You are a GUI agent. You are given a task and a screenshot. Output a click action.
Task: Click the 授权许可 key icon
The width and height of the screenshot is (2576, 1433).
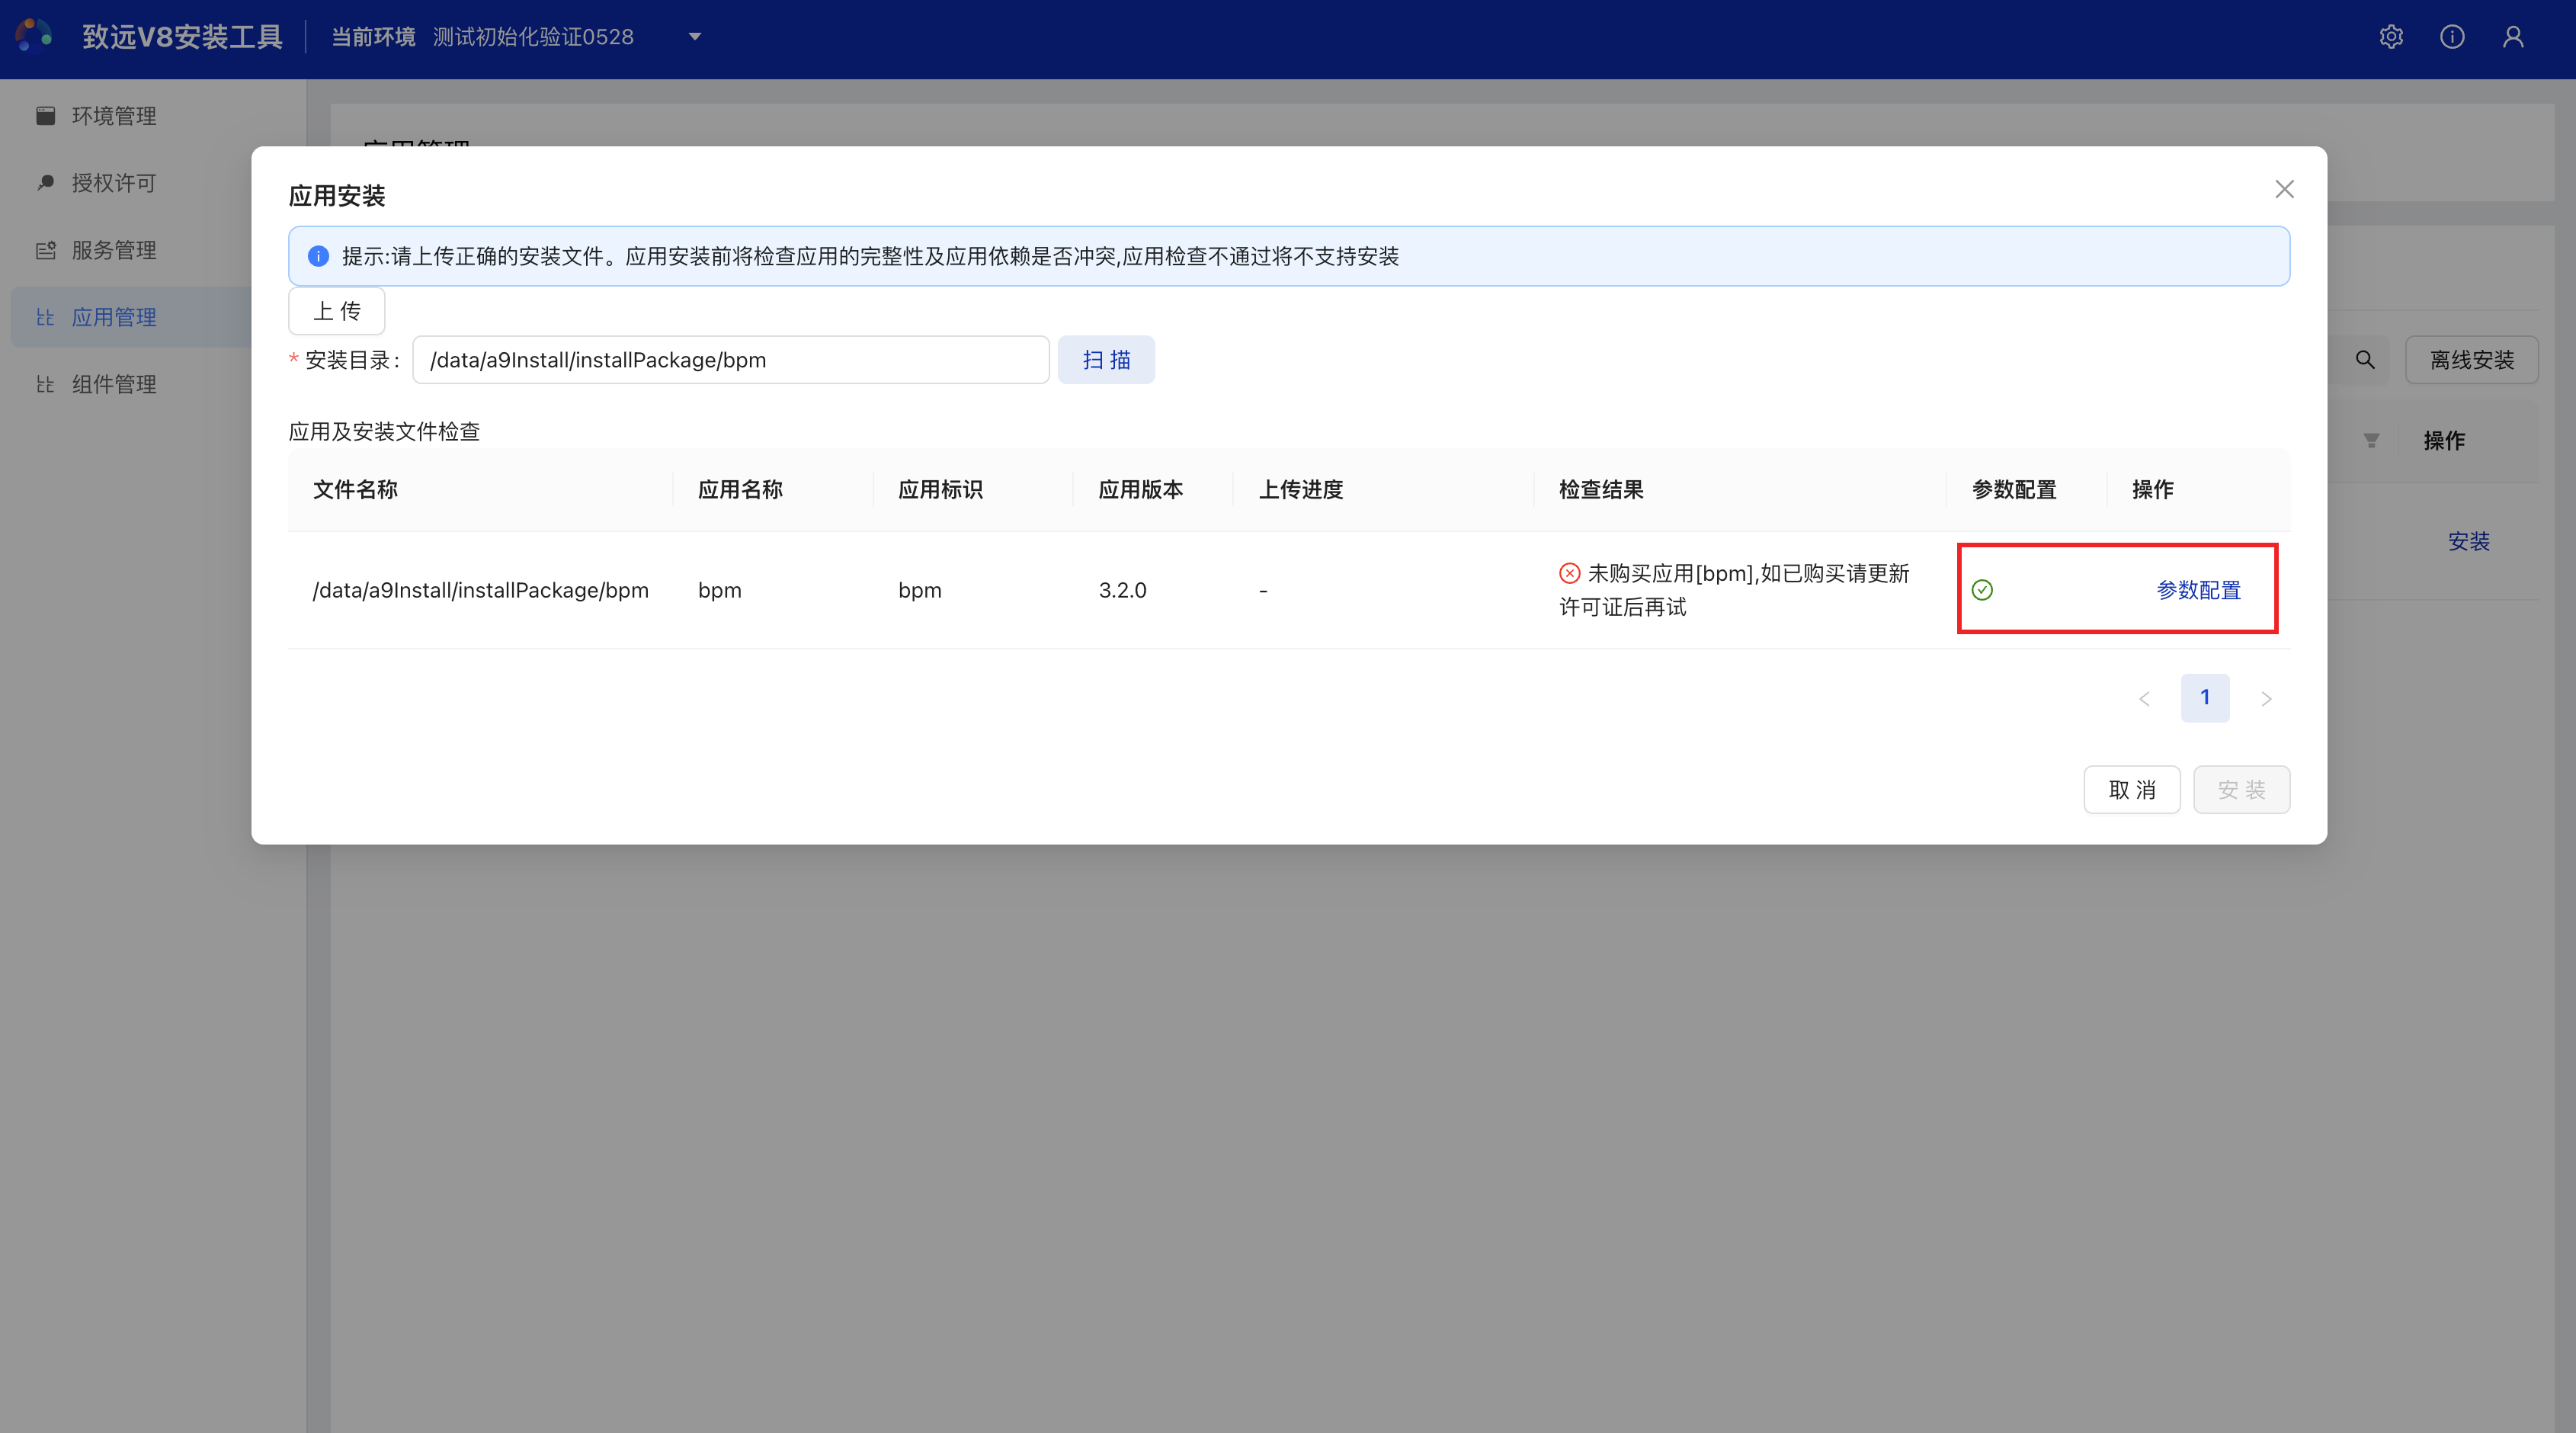coord(45,183)
